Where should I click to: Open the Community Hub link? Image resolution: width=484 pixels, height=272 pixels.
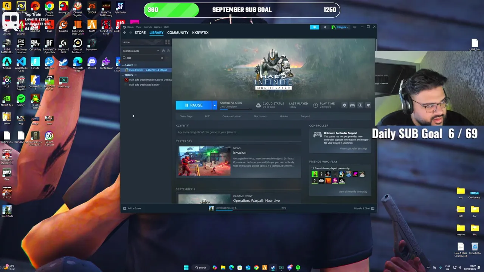pyautogui.click(x=232, y=116)
